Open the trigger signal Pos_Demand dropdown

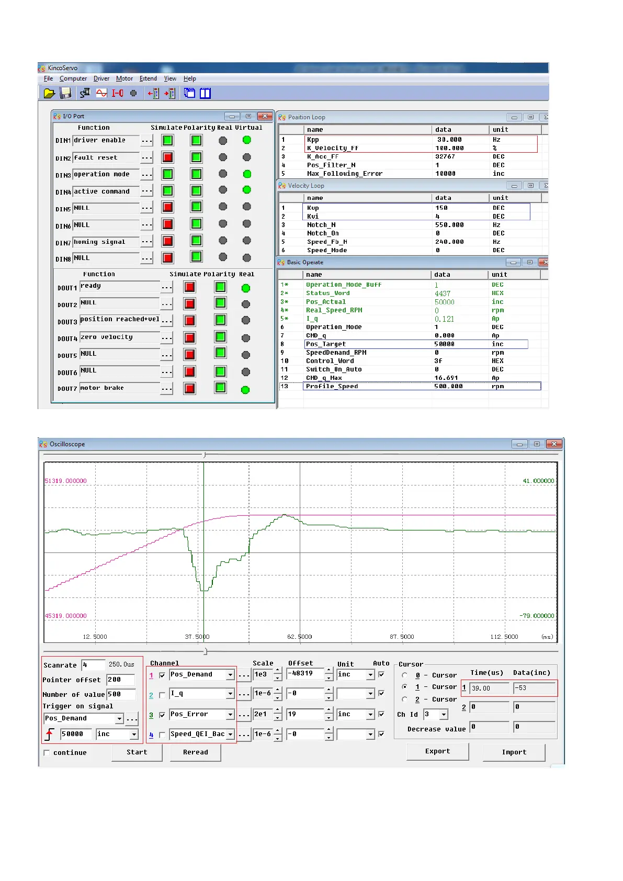point(119,719)
